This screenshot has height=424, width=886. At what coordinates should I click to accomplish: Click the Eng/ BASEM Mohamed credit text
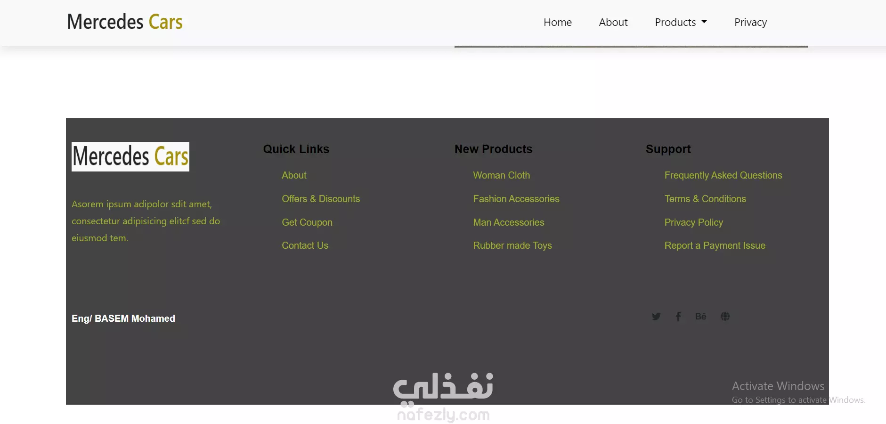[x=123, y=318]
